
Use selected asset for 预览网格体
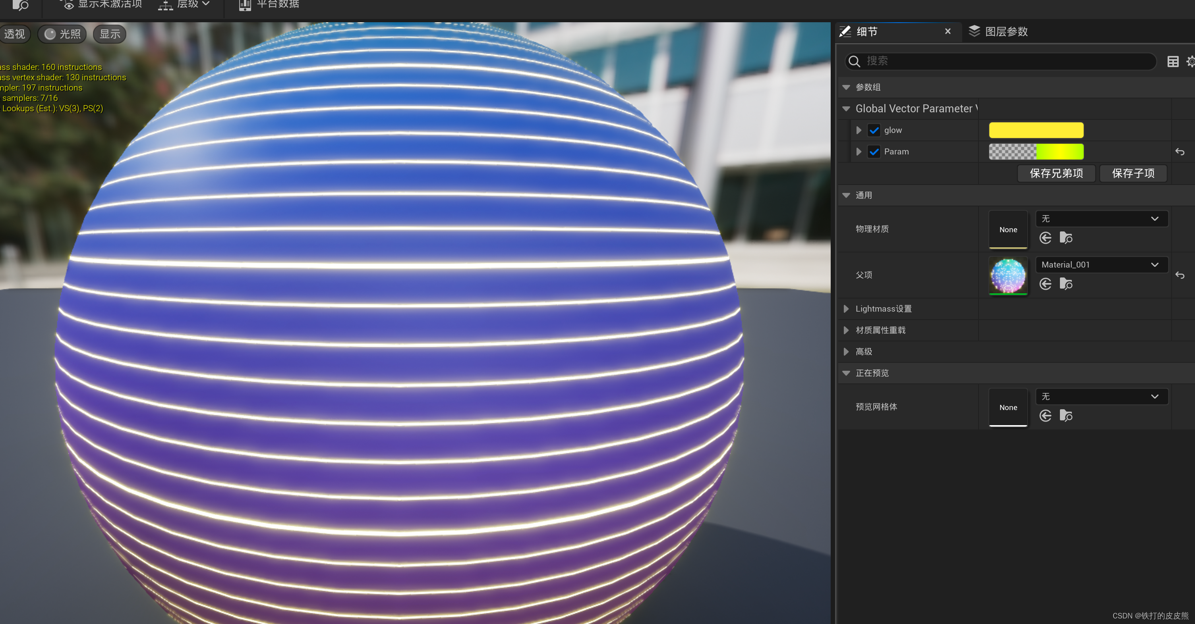(x=1045, y=416)
